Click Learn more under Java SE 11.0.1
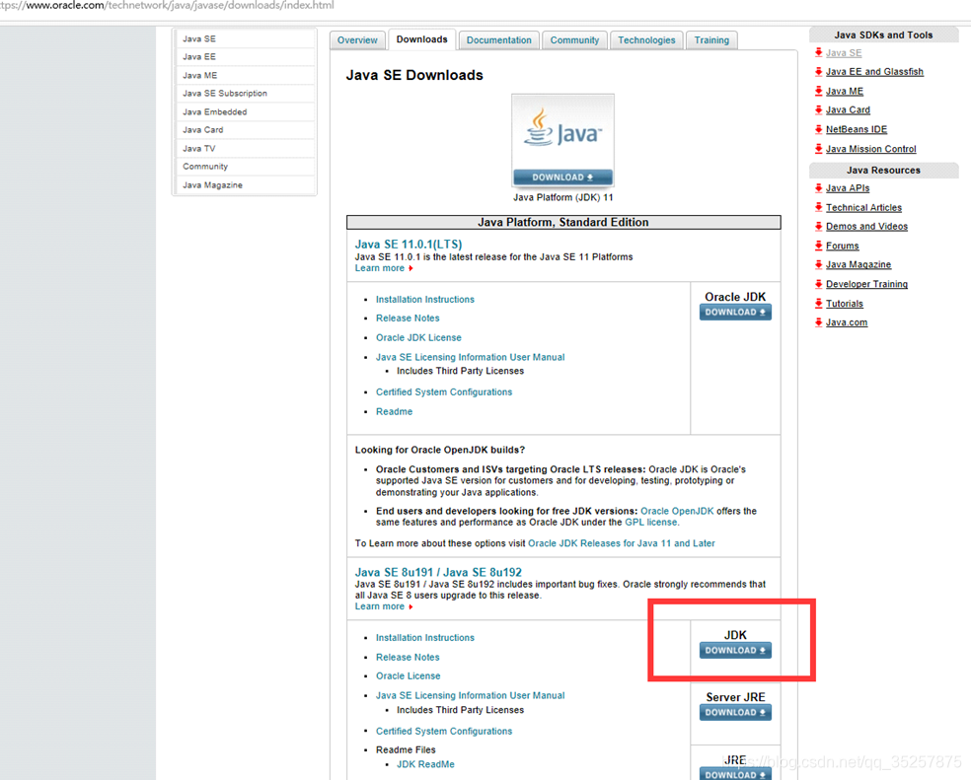971x780 pixels. pyautogui.click(x=379, y=268)
